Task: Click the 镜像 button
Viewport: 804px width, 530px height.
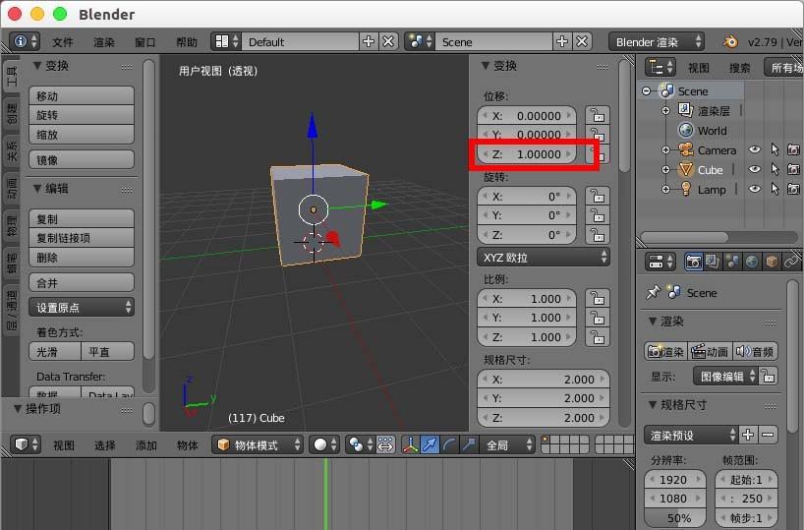Action: [x=82, y=159]
